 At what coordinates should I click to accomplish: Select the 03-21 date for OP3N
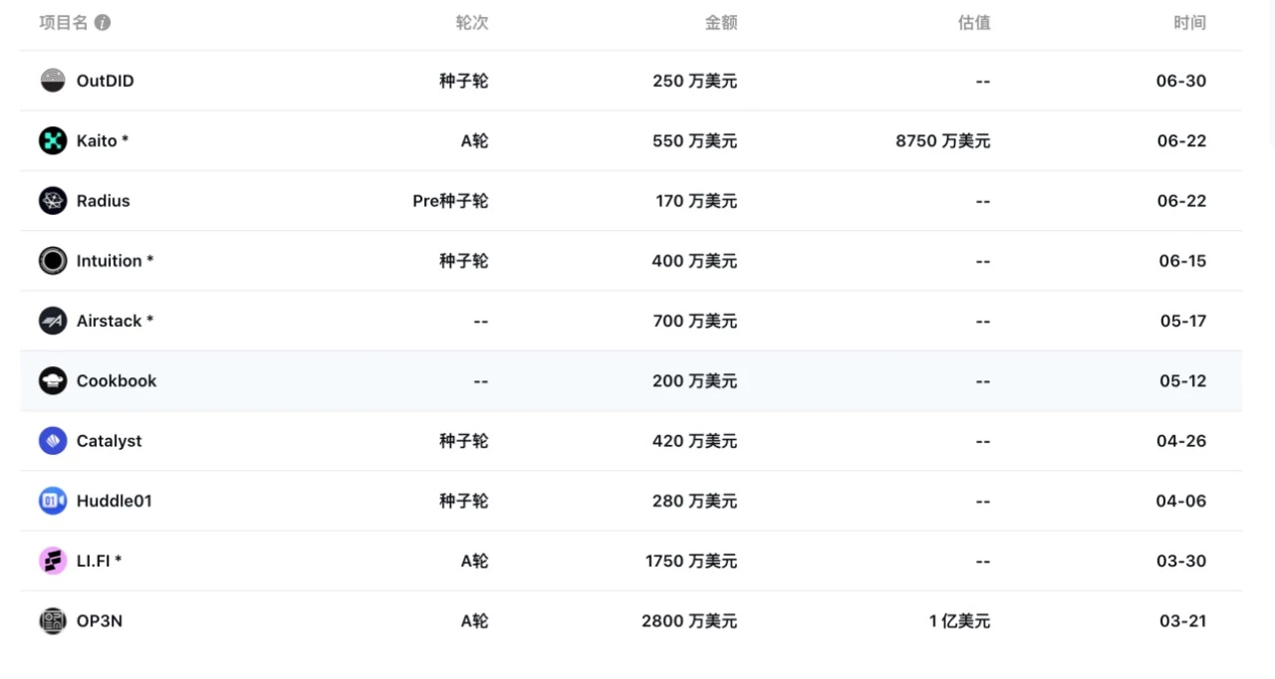pyautogui.click(x=1182, y=620)
